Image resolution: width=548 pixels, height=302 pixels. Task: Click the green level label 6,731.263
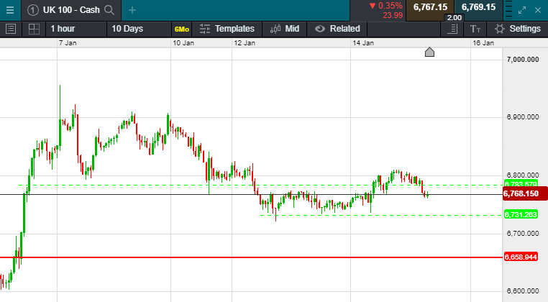click(x=521, y=214)
